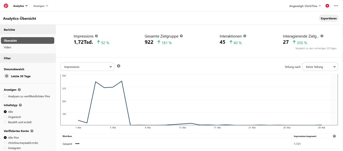Image resolution: width=343 pixels, height=151 pixels.
Task: Click the Gesamt line color legend
Action: pyautogui.click(x=77, y=144)
